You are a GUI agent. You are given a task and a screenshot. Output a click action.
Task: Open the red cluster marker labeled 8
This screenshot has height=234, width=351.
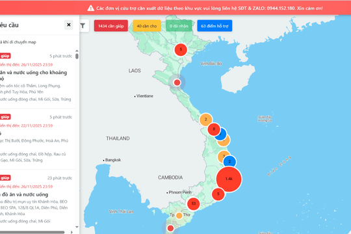[213, 129]
